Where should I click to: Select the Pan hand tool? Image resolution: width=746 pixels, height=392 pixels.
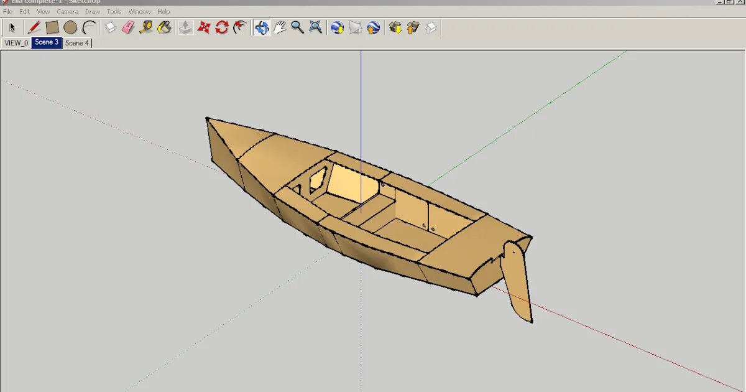280,27
